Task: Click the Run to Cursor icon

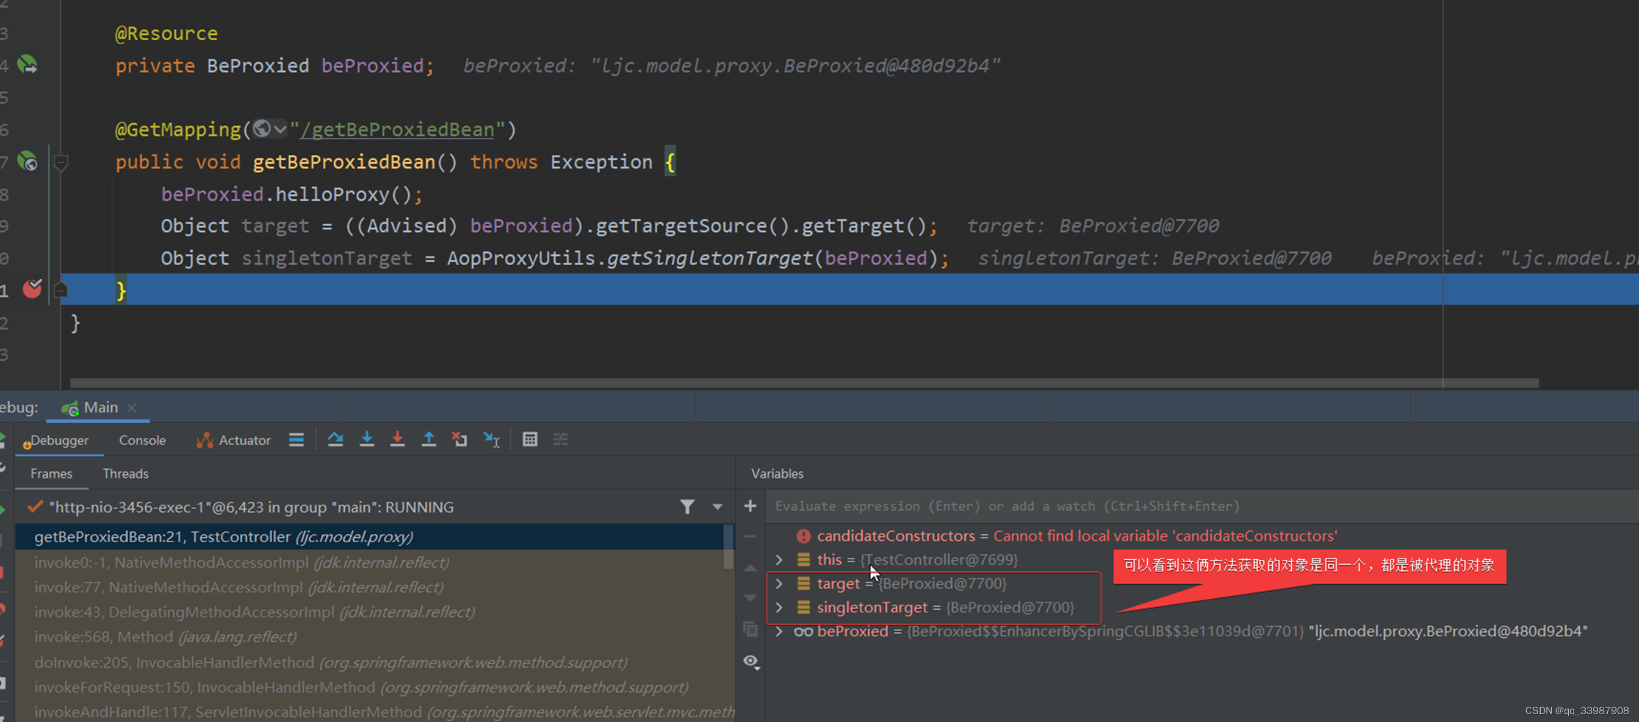Action: coord(491,439)
